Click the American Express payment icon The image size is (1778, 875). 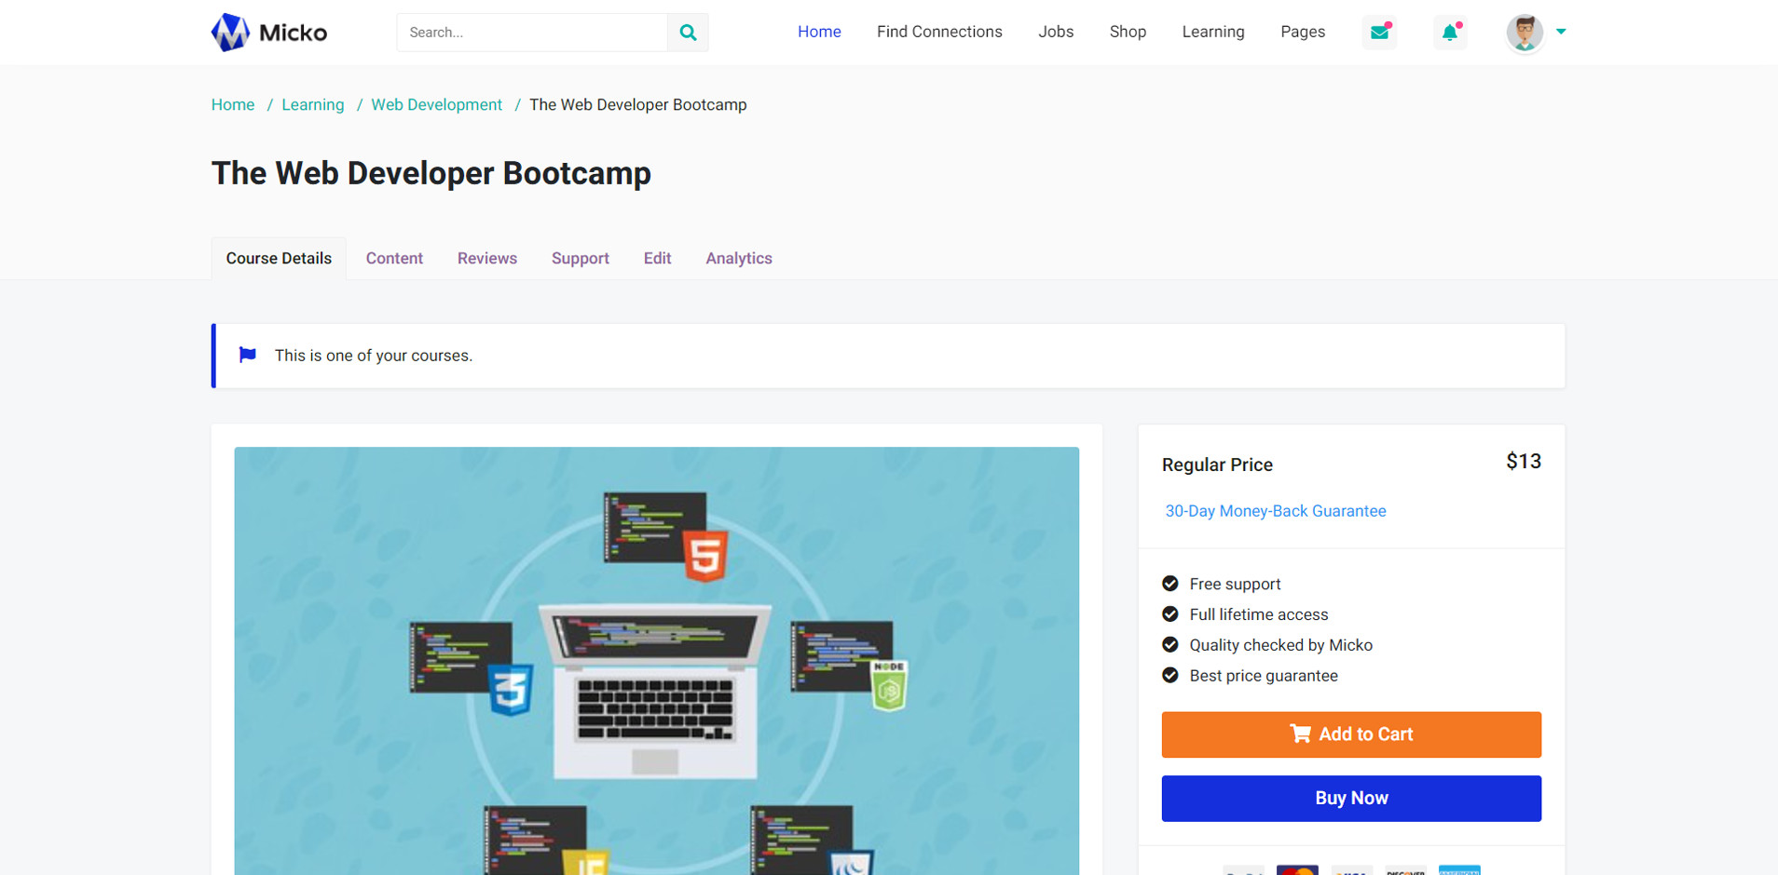1459,870
